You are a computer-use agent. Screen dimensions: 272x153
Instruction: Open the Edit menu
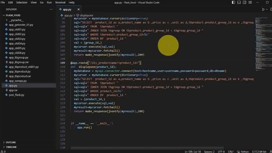[10, 3]
